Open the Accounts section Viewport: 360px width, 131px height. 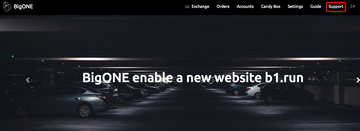[x=245, y=6]
